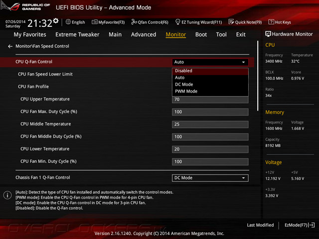
Task: Go to the Advanced tab
Action: 144,34
